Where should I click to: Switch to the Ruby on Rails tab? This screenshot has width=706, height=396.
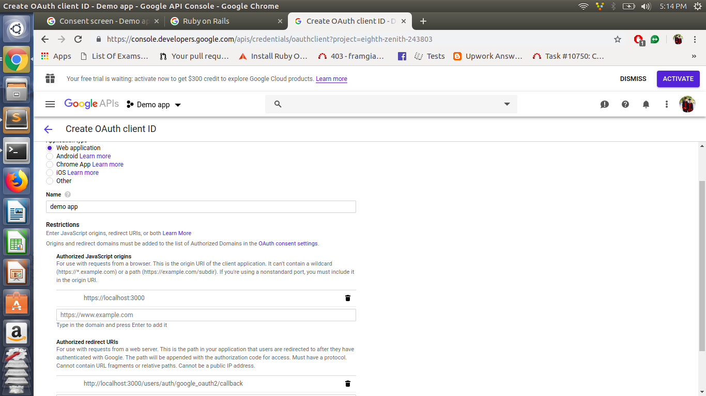coord(226,21)
